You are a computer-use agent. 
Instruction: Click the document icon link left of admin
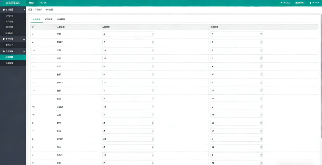[296, 3]
